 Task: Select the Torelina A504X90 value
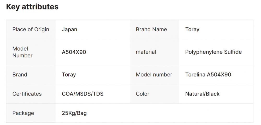pos(208,75)
